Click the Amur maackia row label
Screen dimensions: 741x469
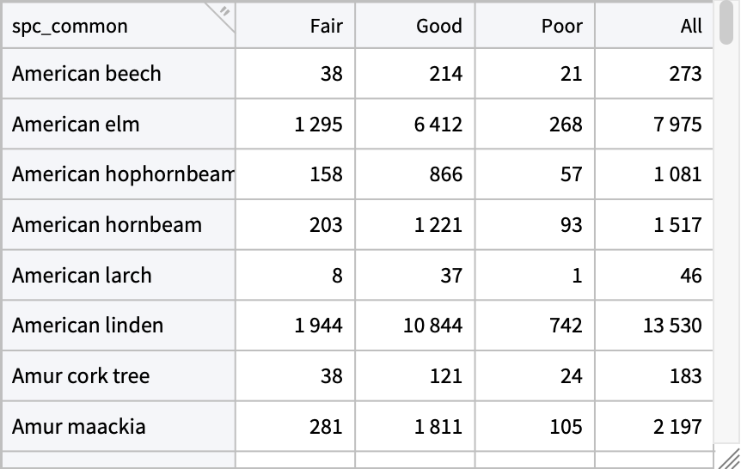click(x=79, y=427)
